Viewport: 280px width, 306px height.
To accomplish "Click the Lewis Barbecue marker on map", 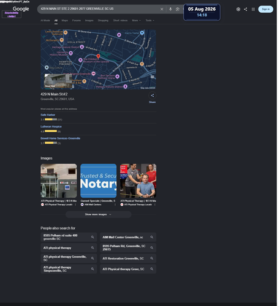I will point(66,32).
